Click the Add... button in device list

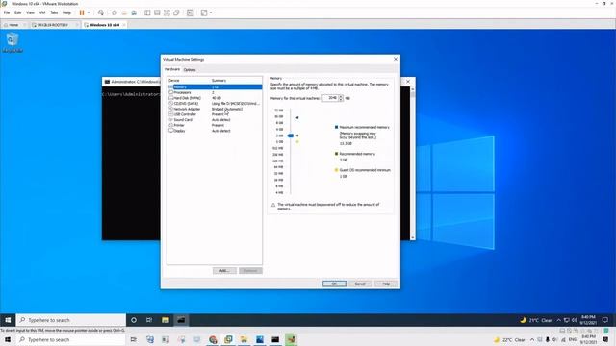pos(224,271)
